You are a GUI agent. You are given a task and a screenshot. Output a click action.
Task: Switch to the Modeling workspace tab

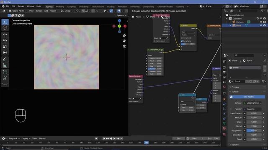coord(60,7)
